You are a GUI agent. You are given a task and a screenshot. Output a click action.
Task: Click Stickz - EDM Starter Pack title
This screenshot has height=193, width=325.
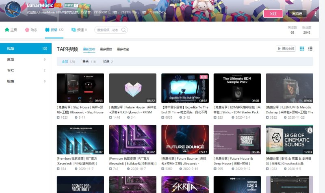click(237, 110)
